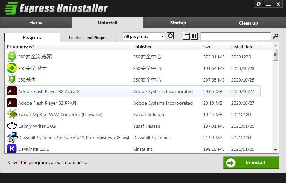Click Boxoft Mp3 to WAV Converter icon
This screenshot has width=286, height=183.
(x=12, y=114)
